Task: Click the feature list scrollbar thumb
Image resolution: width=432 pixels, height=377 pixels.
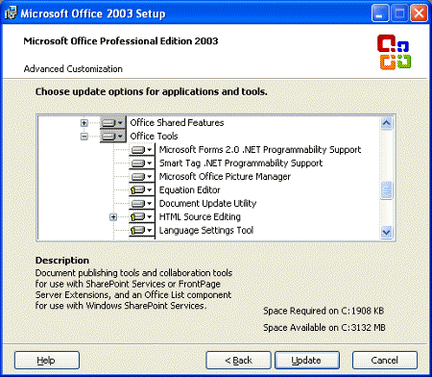Action: 387,190
